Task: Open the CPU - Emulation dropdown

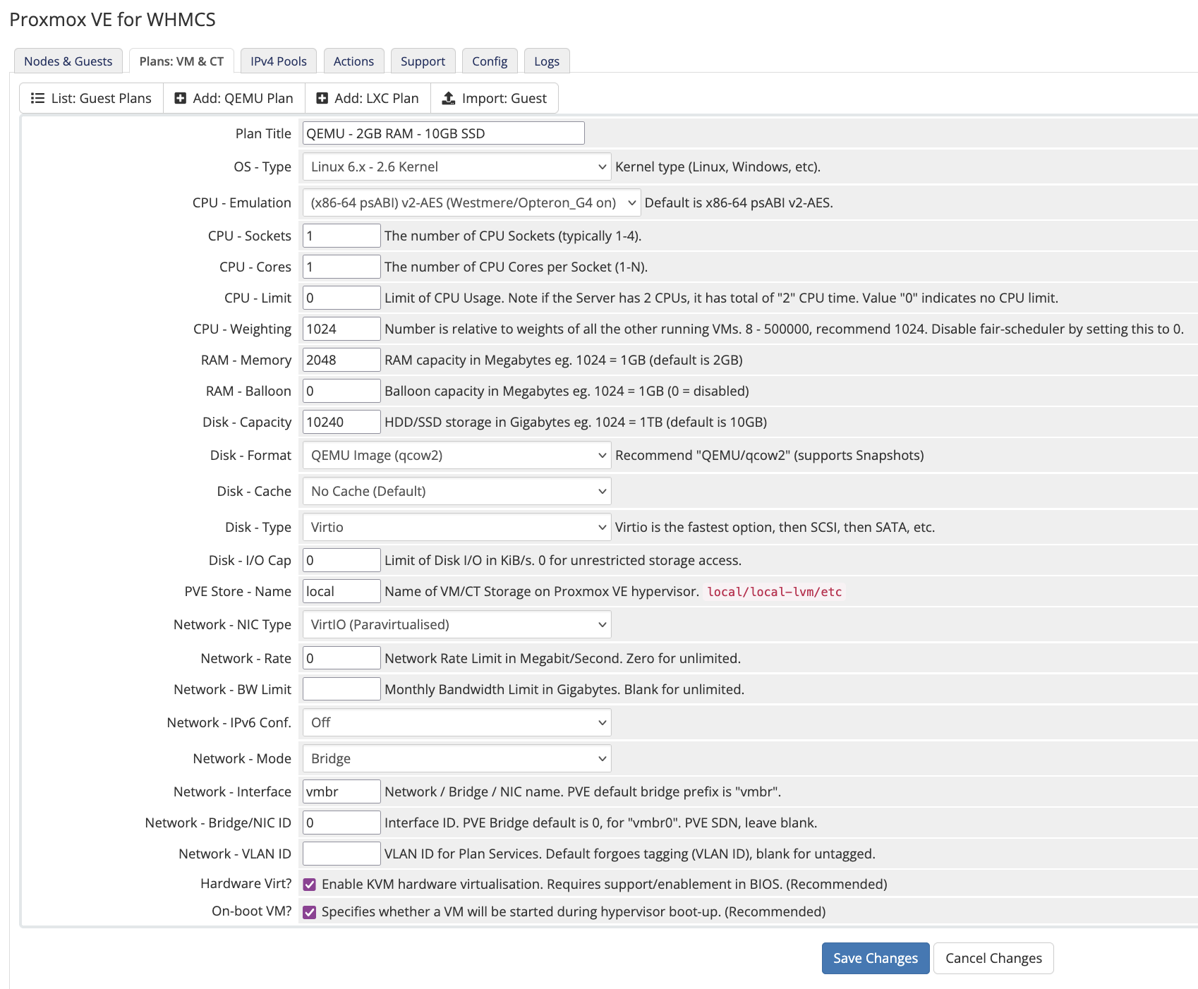Action: (x=471, y=202)
